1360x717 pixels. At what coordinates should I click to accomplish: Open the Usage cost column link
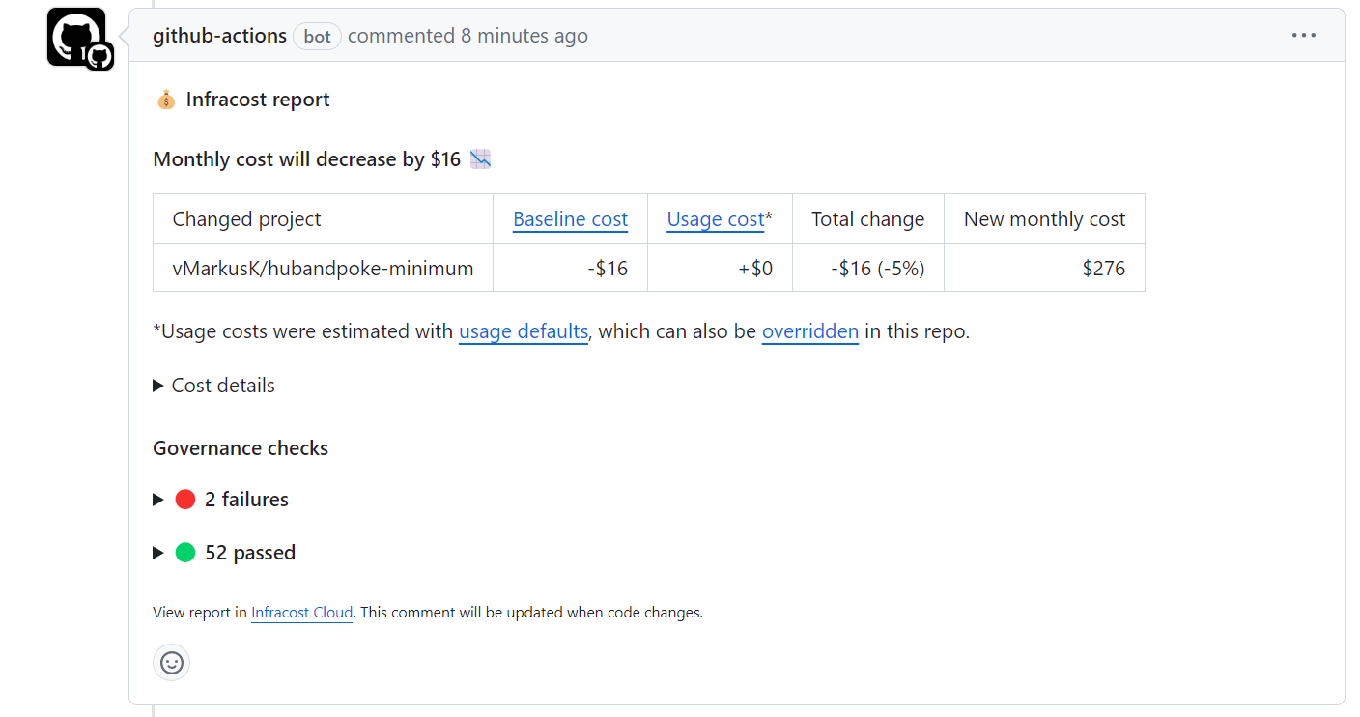click(715, 219)
